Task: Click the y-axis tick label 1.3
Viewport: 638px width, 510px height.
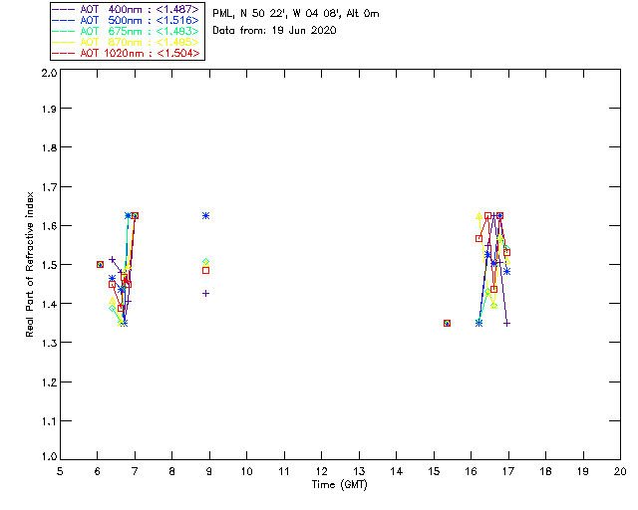Action: [x=49, y=343]
